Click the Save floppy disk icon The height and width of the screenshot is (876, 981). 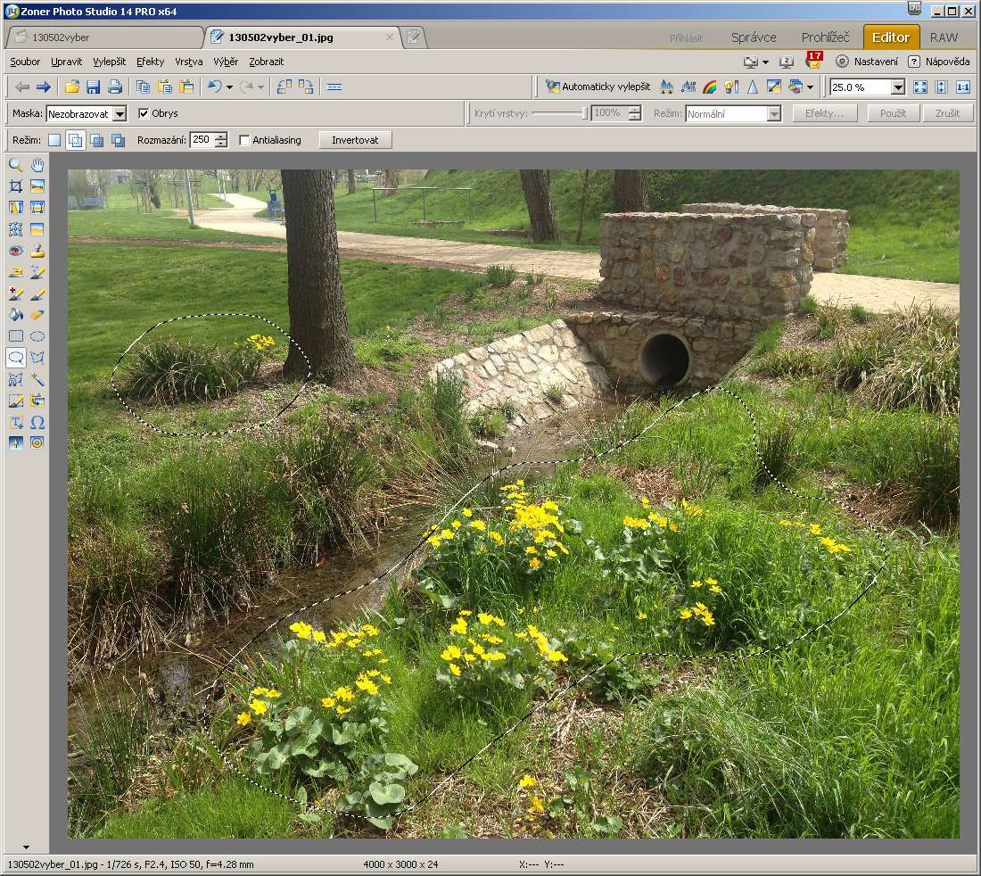click(93, 87)
